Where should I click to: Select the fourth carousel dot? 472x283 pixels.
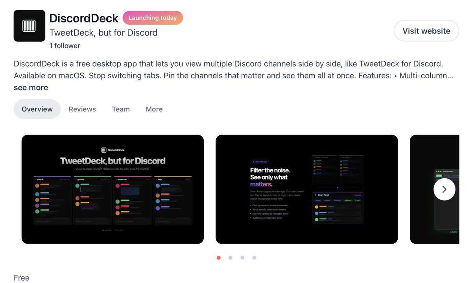pos(254,258)
